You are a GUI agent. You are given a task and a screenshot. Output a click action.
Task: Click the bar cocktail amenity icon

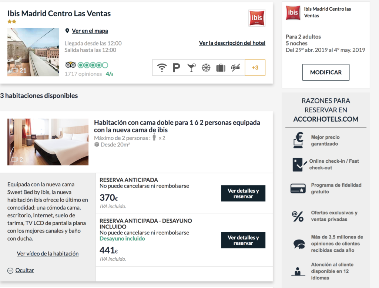(191, 68)
